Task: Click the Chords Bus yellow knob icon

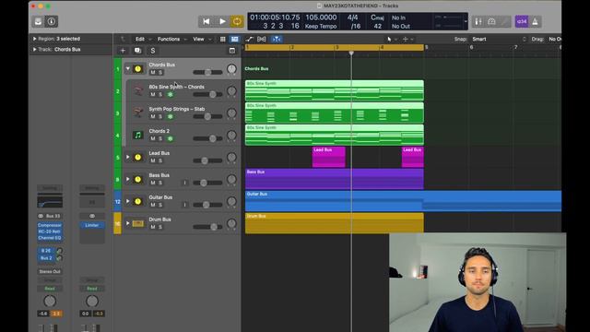Action: coord(138,69)
